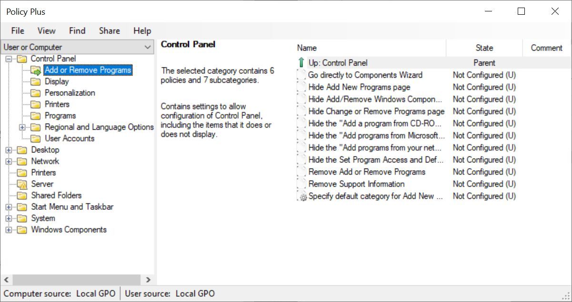Image resolution: width=572 pixels, height=302 pixels.
Task: Click the User Accounts folder icon
Action: point(35,138)
